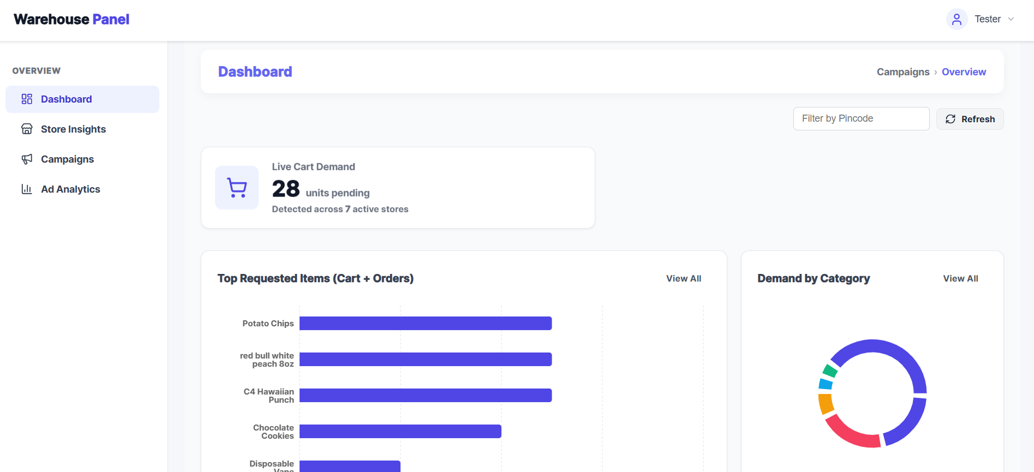The width and height of the screenshot is (1034, 472).
Task: Select the Chocolate Cookies bar in chart
Action: pos(400,432)
